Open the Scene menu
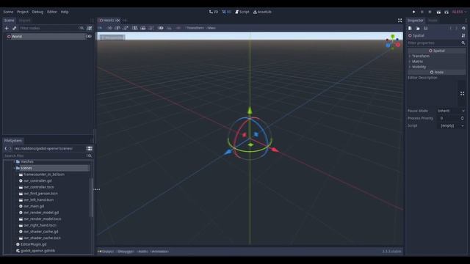 [x=8, y=12]
